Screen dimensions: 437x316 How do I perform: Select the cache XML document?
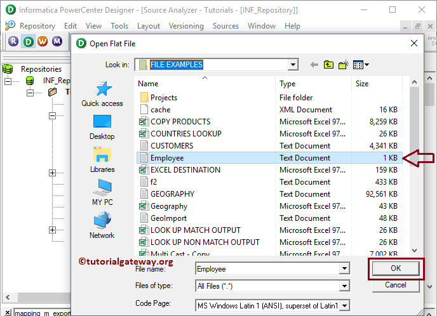(155, 110)
